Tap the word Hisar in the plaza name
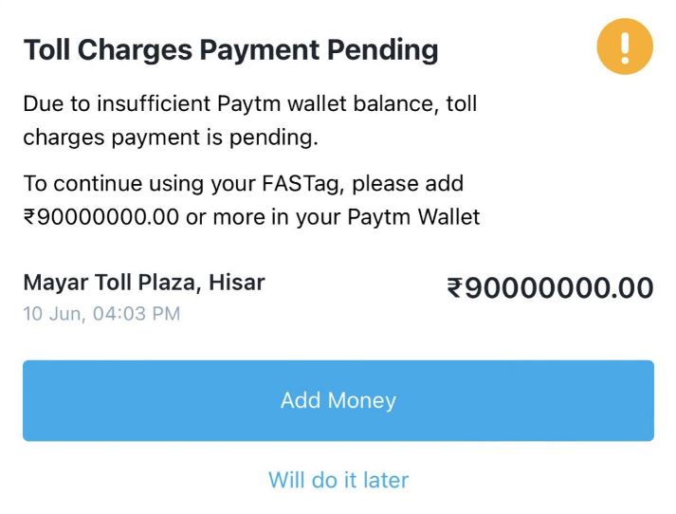Viewport: 676px width, 514px height. tap(237, 283)
